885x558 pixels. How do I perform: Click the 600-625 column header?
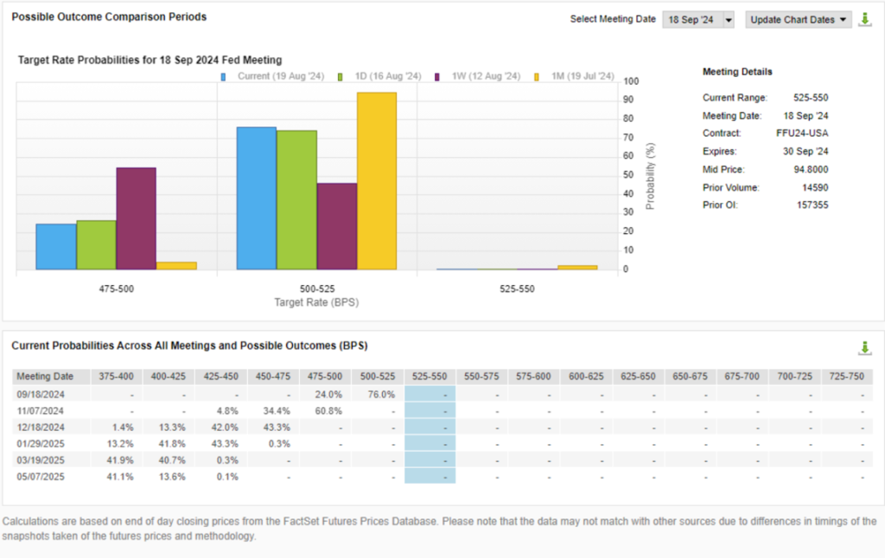point(586,377)
